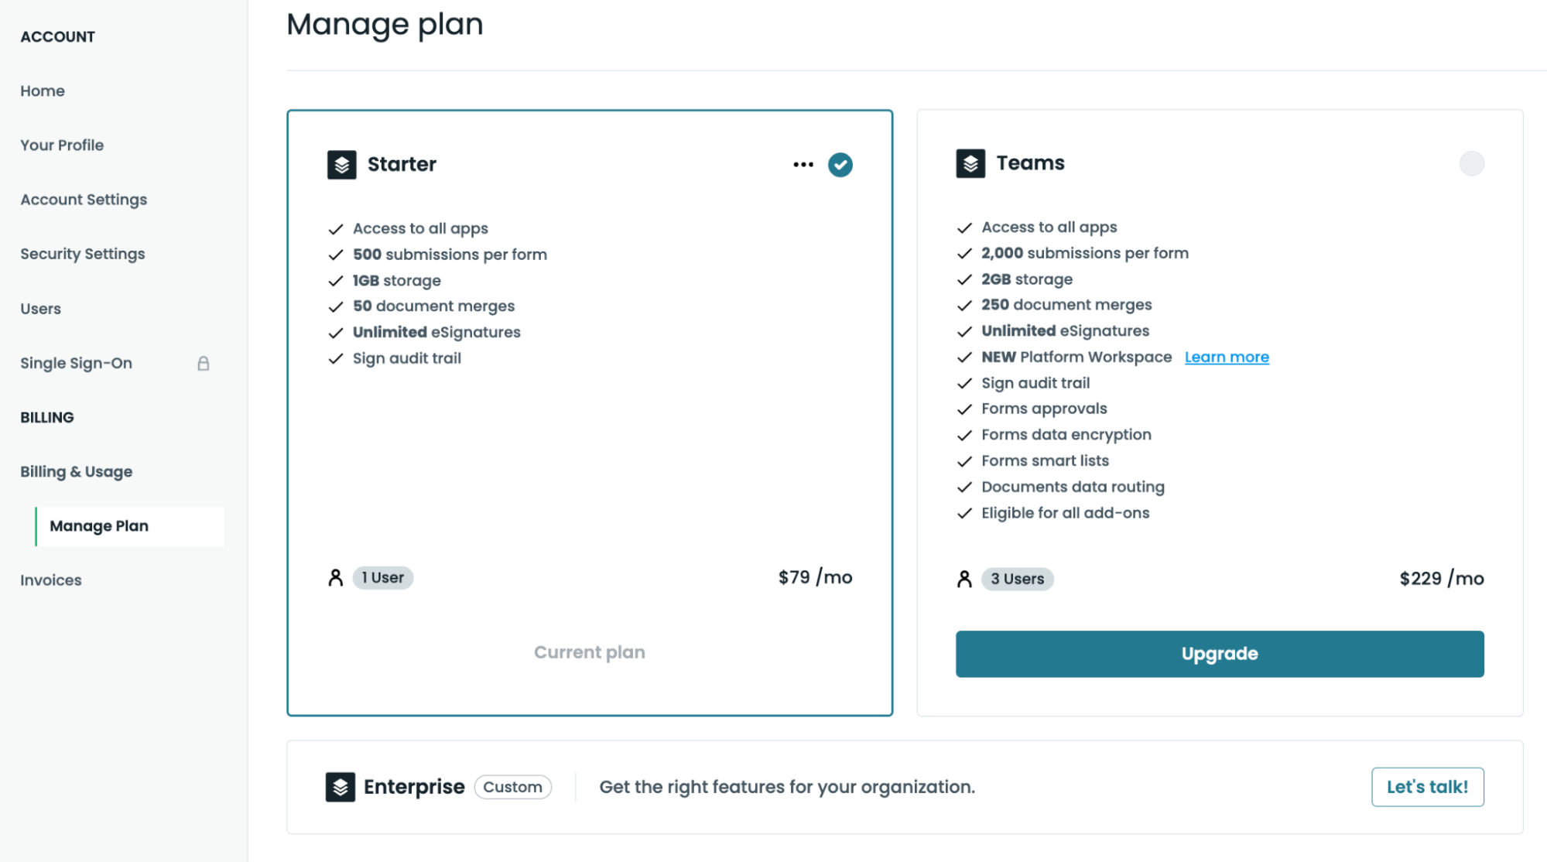Select the Starter plan checked radio button
This screenshot has height=862, width=1547.
[x=840, y=165]
